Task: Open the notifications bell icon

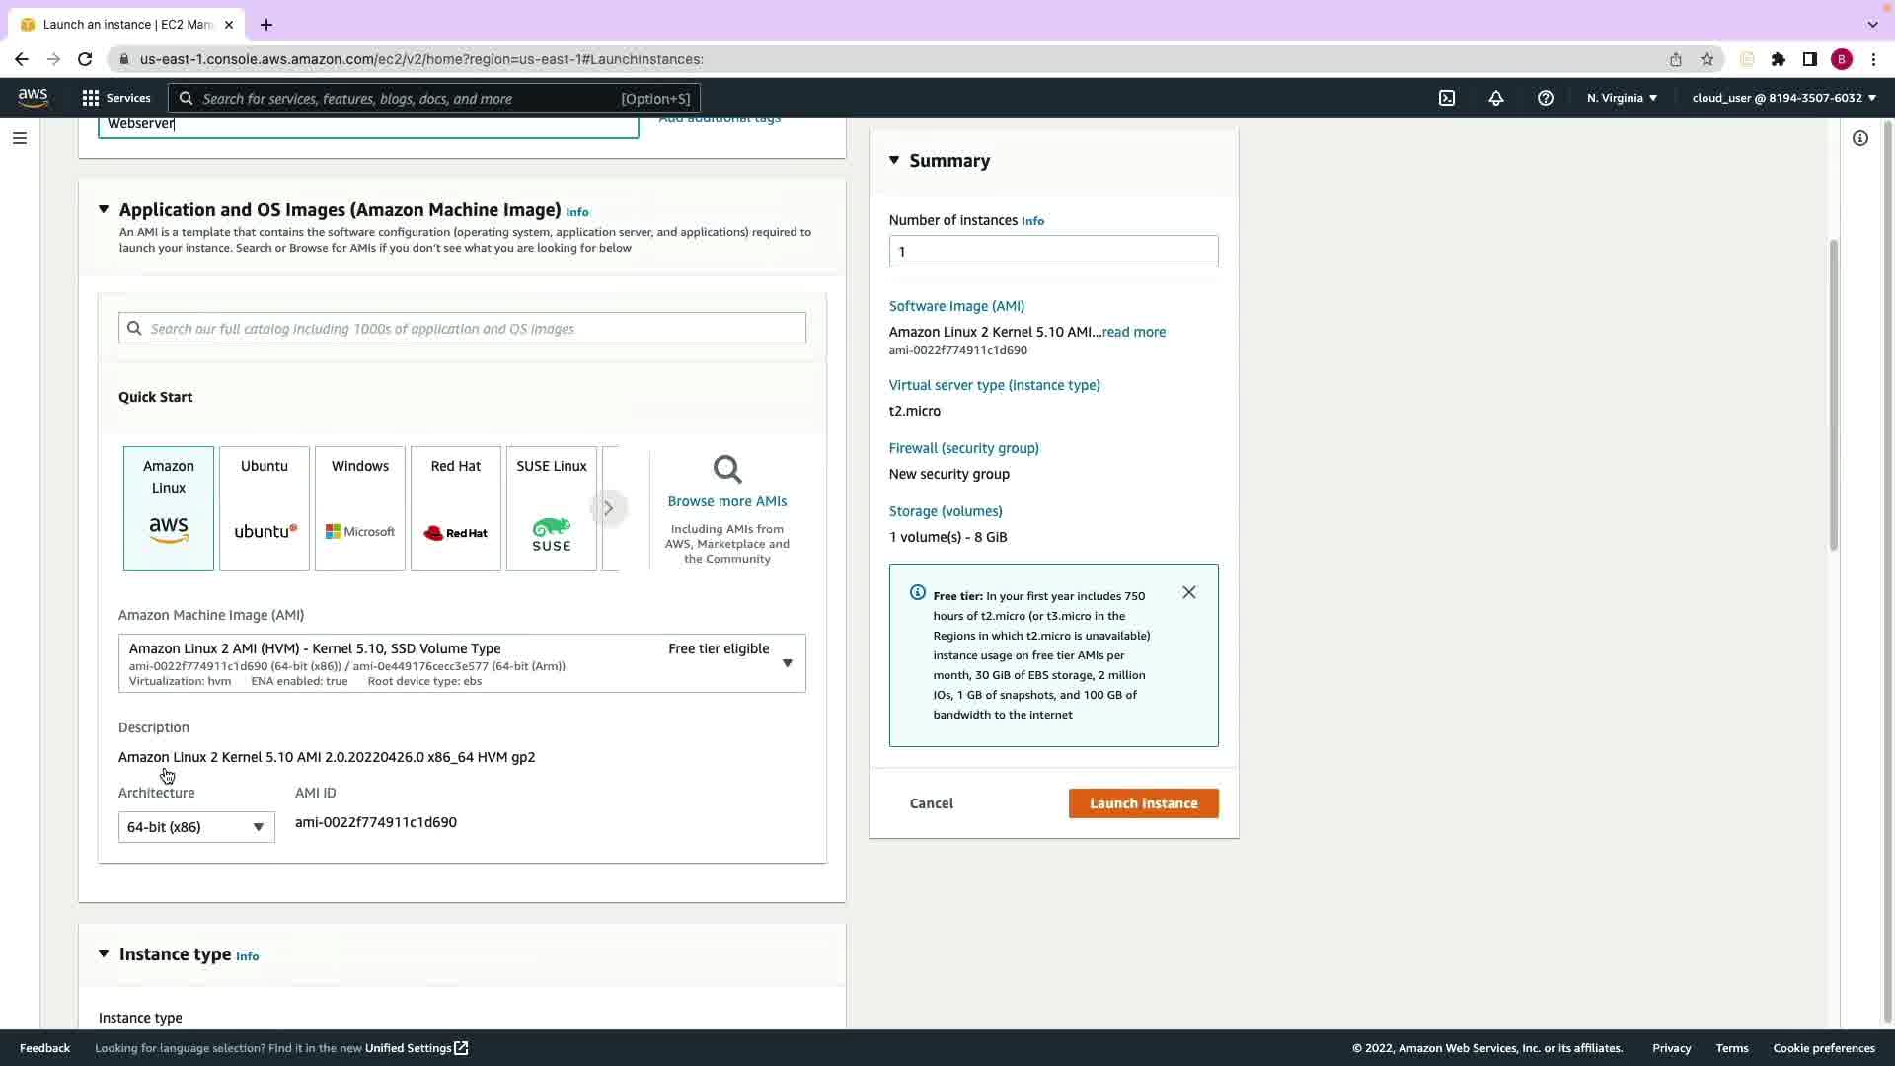Action: pyautogui.click(x=1496, y=98)
